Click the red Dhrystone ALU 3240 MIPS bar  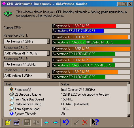tap(91, 26)
